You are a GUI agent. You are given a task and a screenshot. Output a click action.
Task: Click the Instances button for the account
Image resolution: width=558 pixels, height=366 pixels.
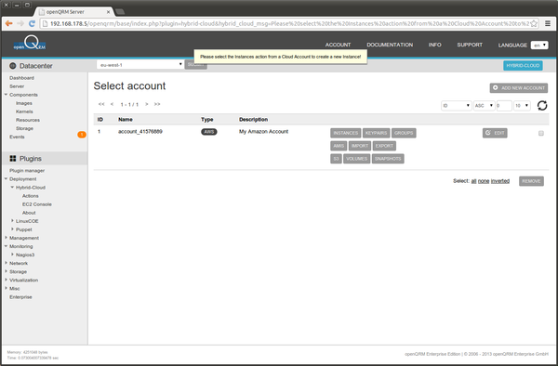[x=346, y=133]
